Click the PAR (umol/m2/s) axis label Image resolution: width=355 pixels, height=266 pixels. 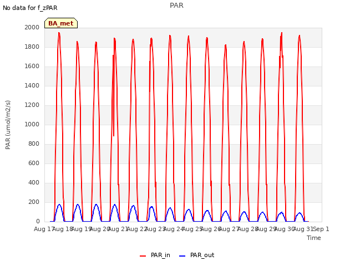(x=8, y=125)
